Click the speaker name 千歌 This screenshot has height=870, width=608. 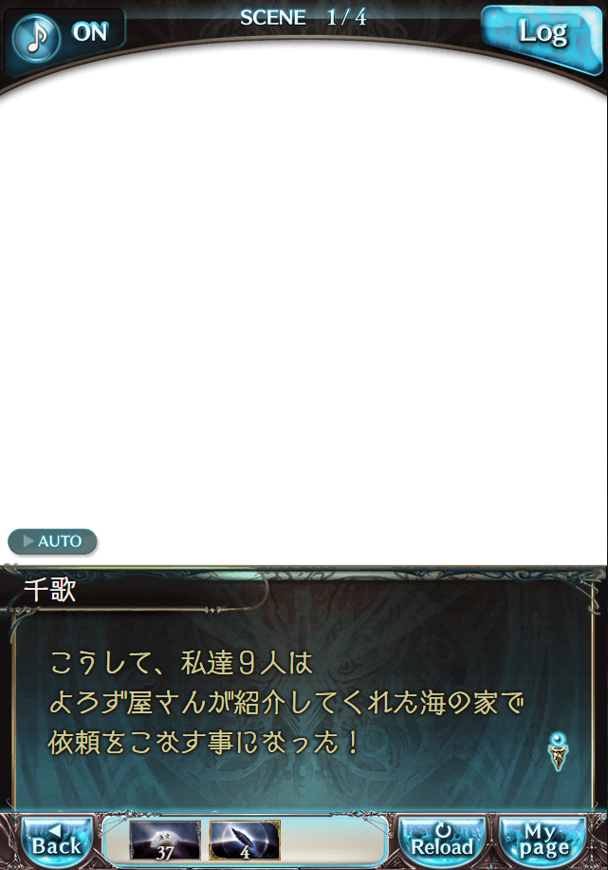click(50, 589)
